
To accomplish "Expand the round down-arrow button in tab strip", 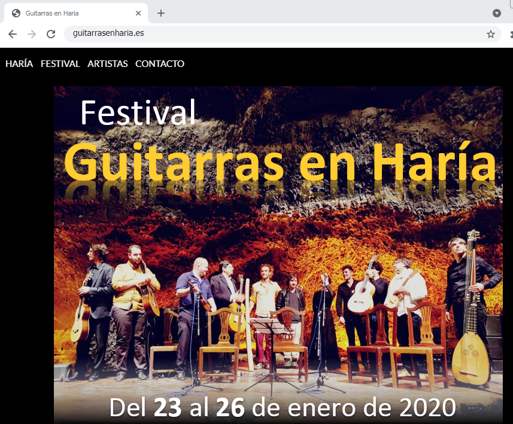I will pos(496,13).
